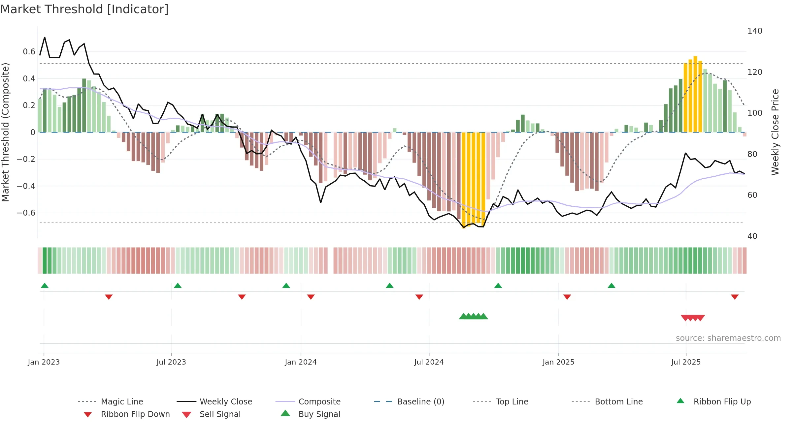Toggle the Magic Line legend entry
This screenshot has height=445, width=792.
pyautogui.click(x=111, y=401)
